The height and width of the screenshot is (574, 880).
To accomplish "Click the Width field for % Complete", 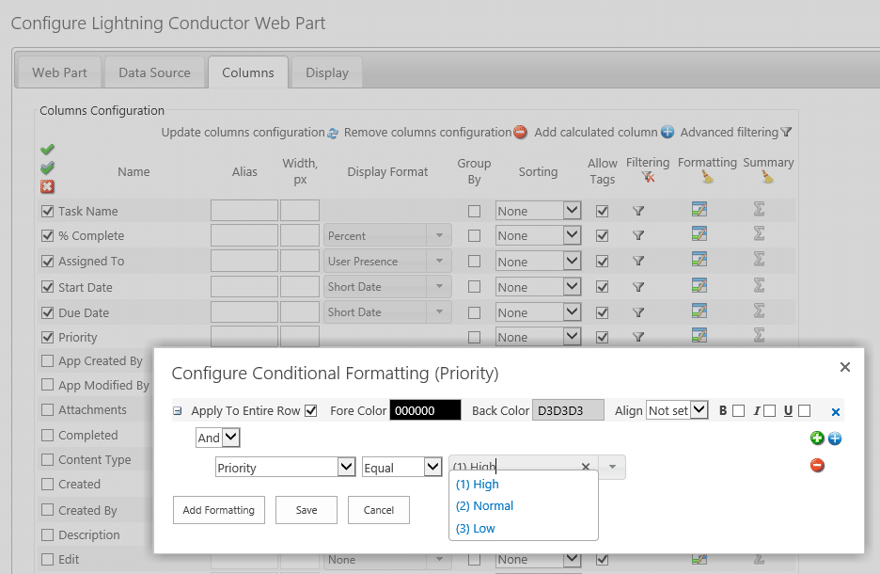I will point(300,235).
